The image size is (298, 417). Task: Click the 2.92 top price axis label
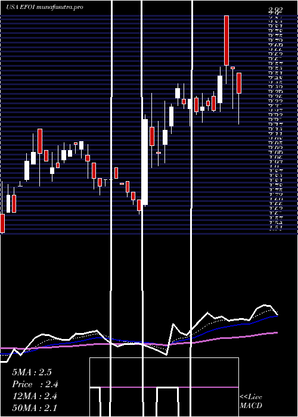(275, 10)
